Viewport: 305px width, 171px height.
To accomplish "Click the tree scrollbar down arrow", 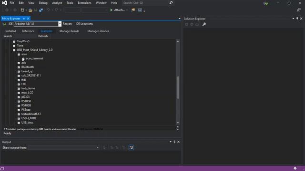I will tap(178, 123).
